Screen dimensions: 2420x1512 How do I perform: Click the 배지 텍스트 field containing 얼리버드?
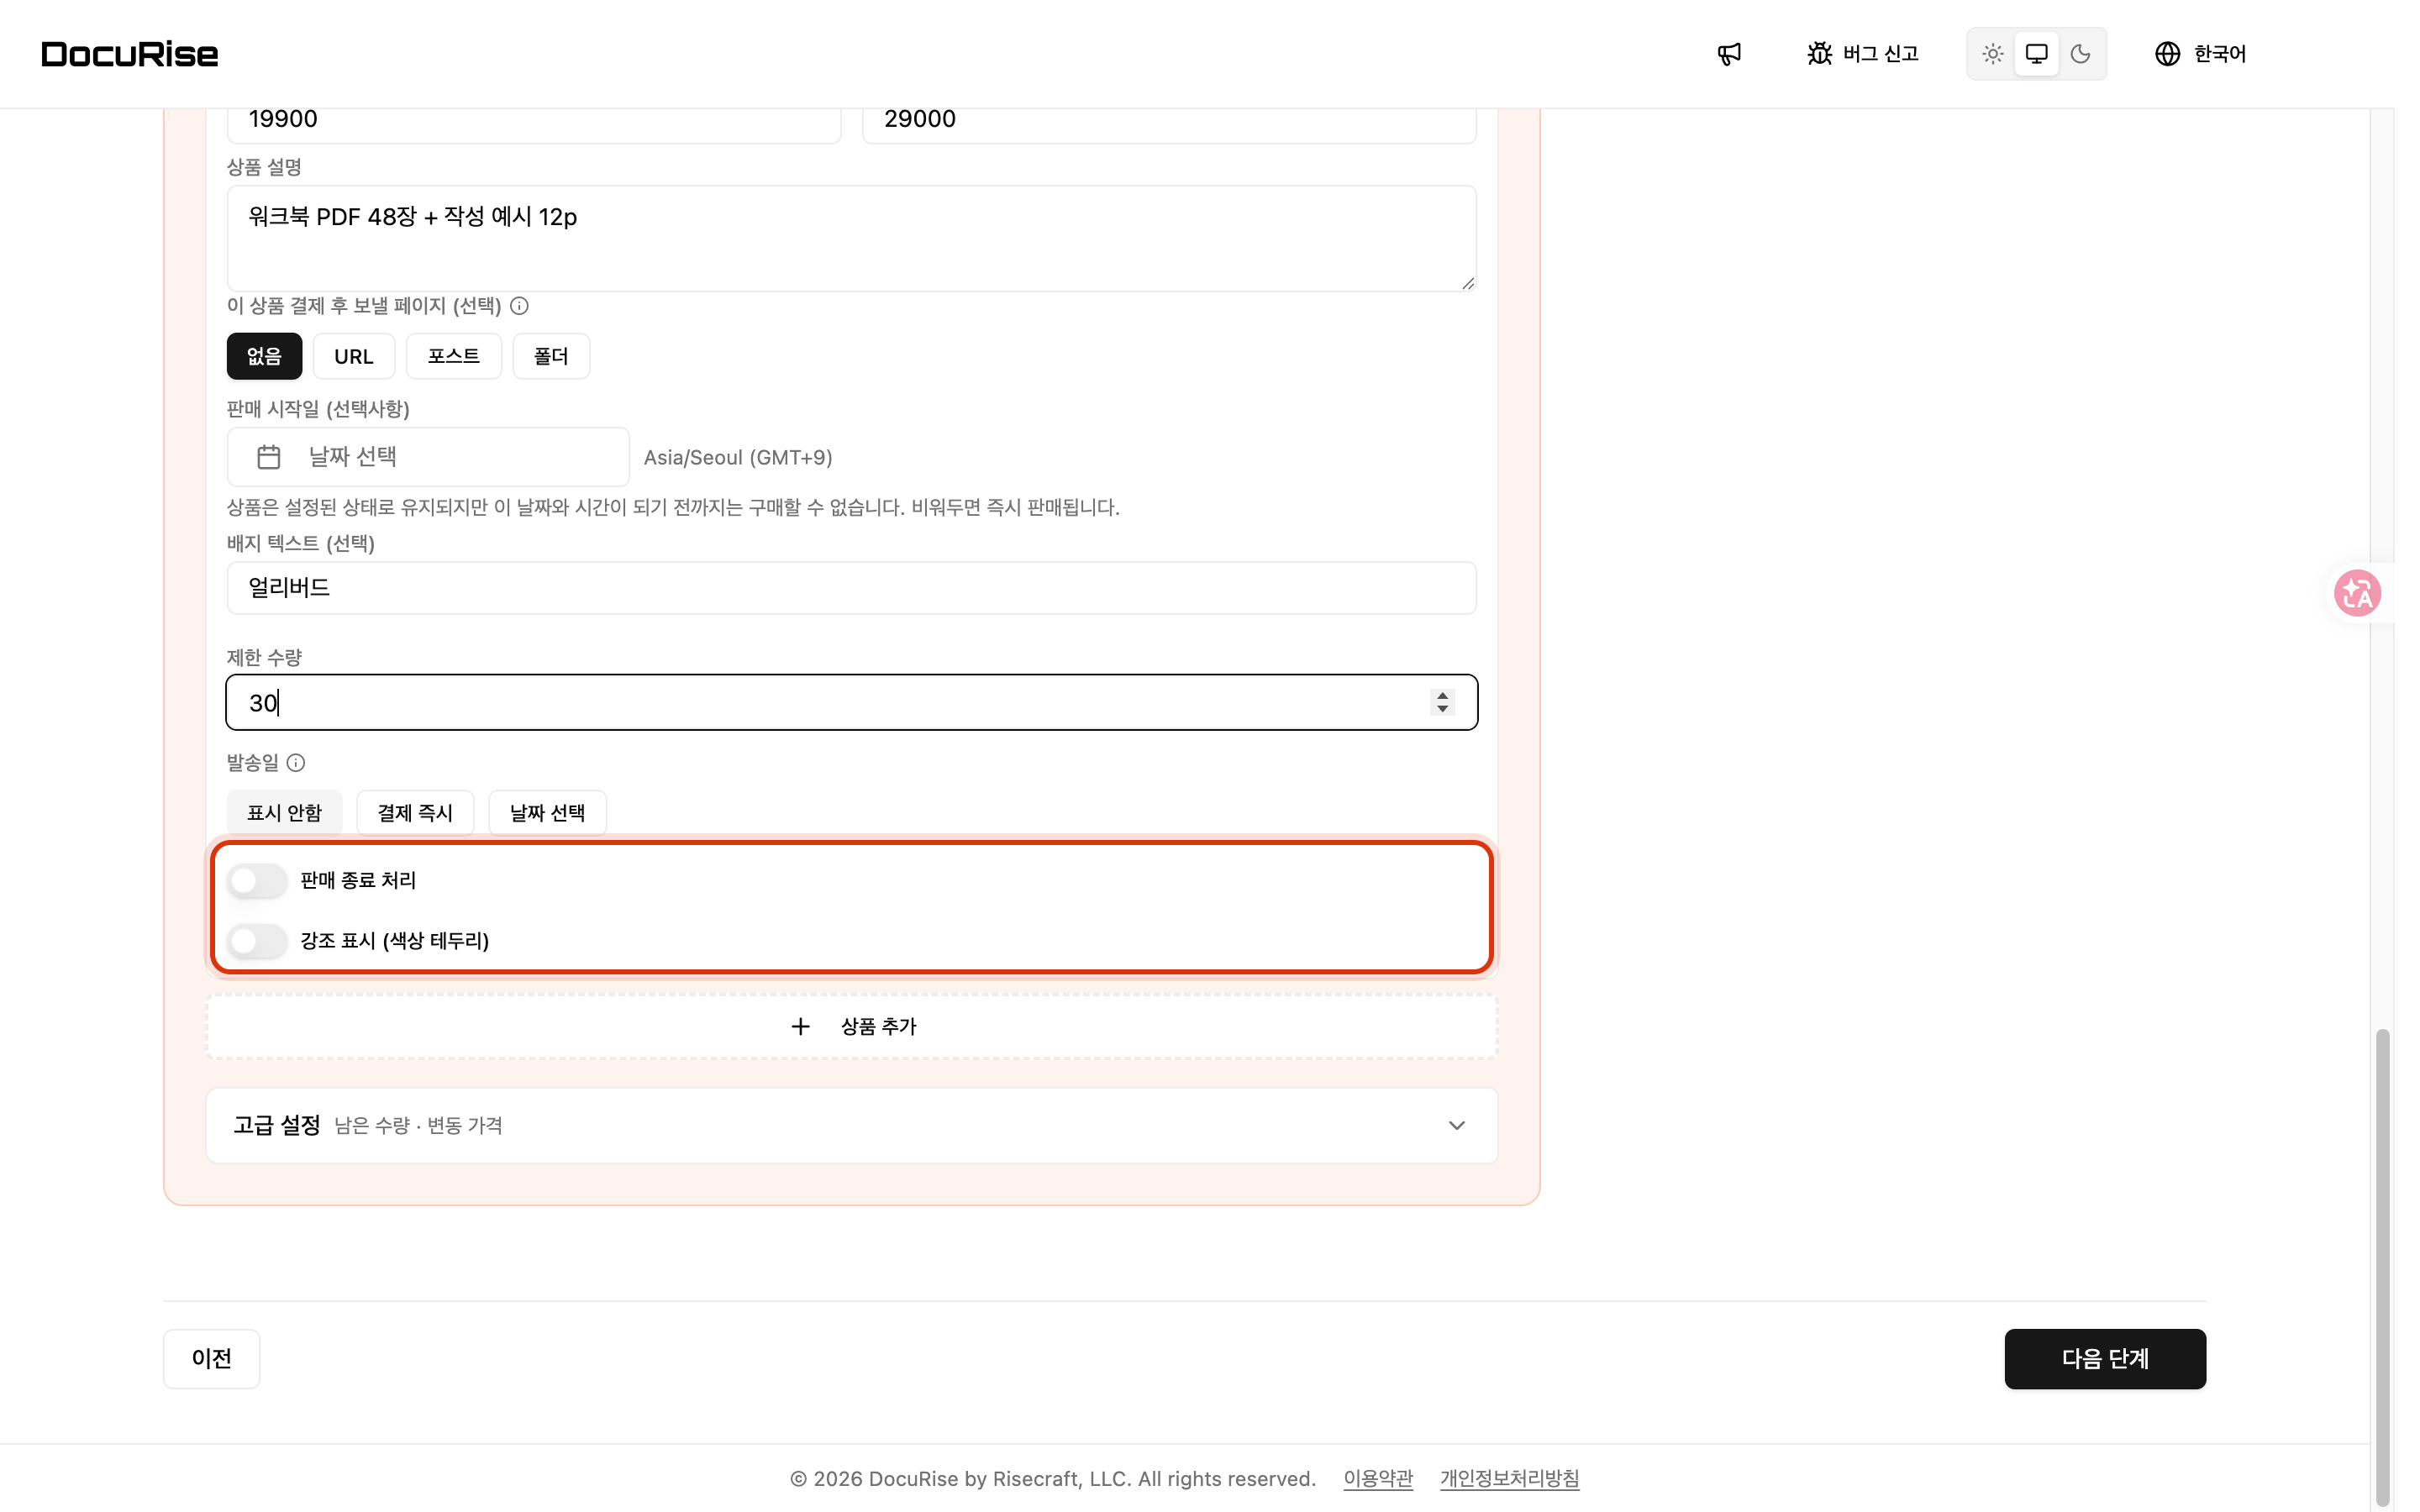[852, 588]
